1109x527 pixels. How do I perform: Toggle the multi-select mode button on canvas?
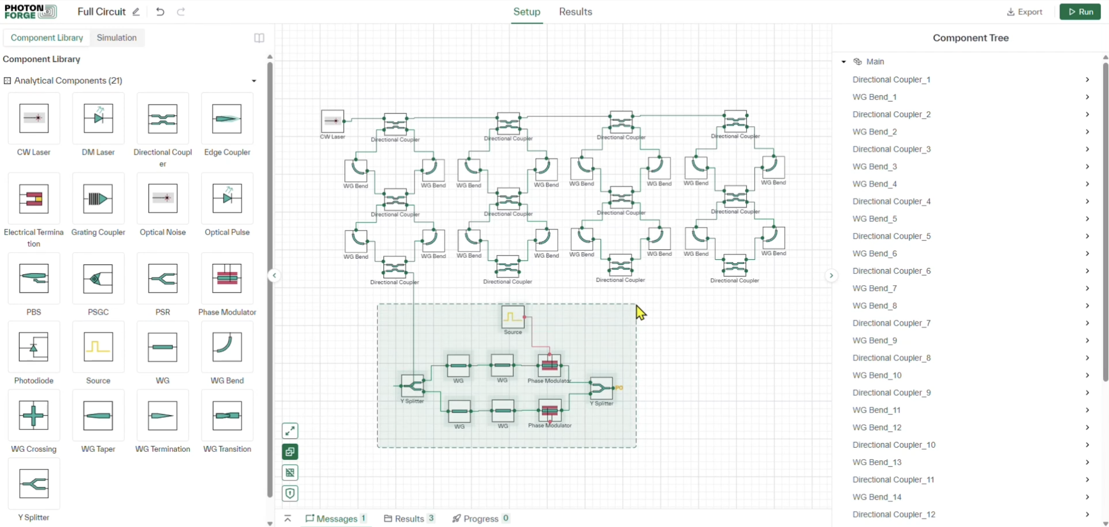point(290,452)
